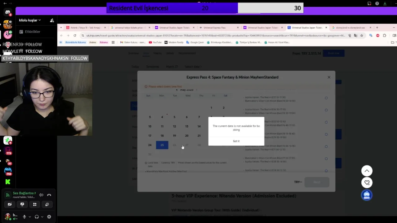The width and height of the screenshot is (397, 223).
Task: Open the soundboard icon
Action: 47,204
